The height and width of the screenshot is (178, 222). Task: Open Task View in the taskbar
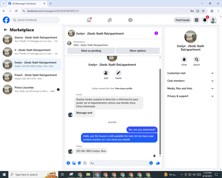tap(63, 174)
